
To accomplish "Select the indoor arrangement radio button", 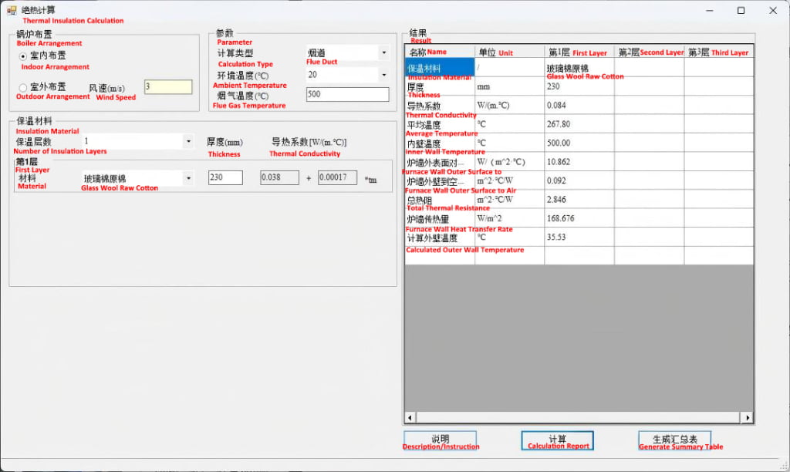I will click(x=23, y=56).
